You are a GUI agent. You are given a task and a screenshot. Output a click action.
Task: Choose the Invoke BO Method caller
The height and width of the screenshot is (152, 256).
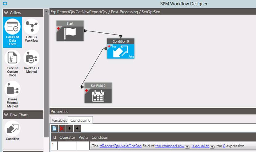coord(31,62)
